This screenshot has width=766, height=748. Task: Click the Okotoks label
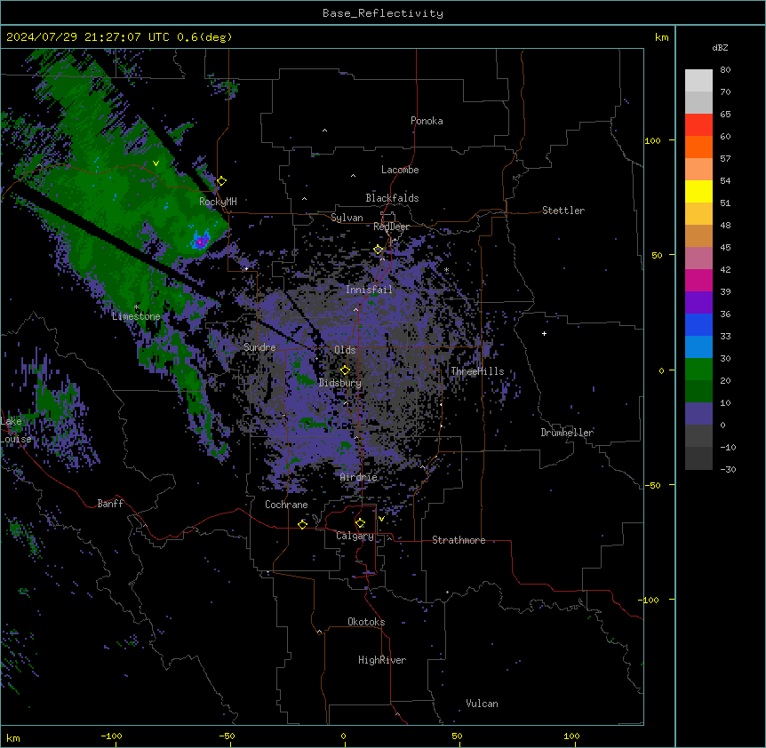366,622
